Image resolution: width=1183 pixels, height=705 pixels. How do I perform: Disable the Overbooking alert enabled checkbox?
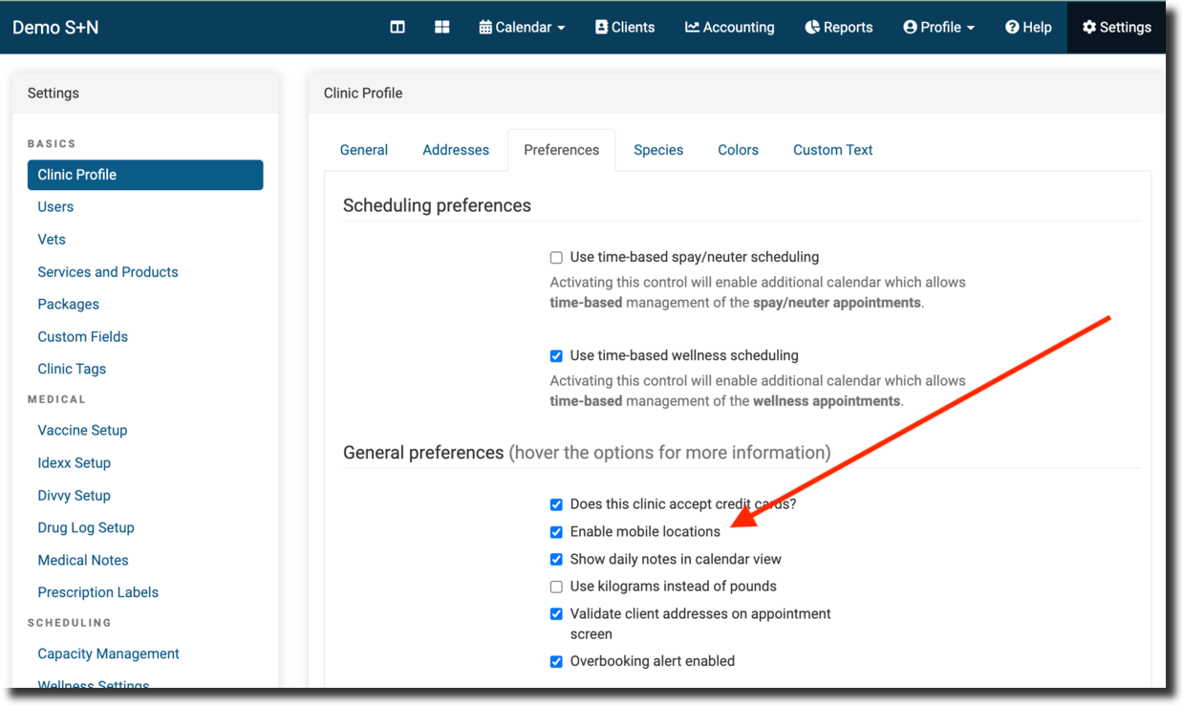[556, 661]
